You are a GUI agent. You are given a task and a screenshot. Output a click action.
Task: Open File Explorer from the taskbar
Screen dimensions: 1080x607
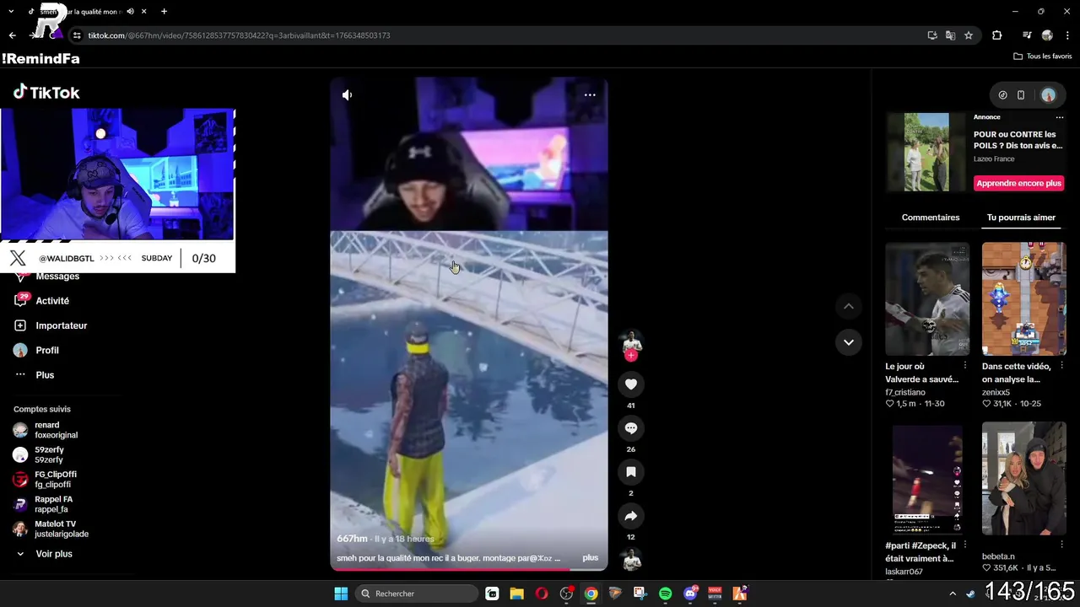[x=516, y=594]
